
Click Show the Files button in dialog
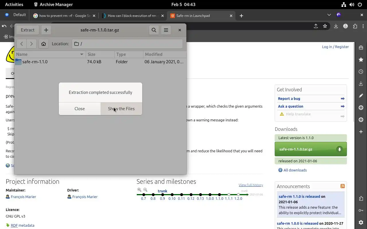click(x=121, y=109)
